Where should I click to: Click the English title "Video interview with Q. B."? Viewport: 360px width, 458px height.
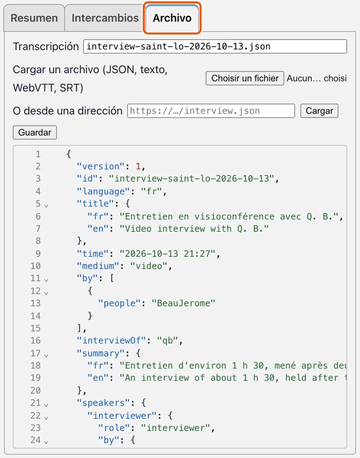coord(194,229)
